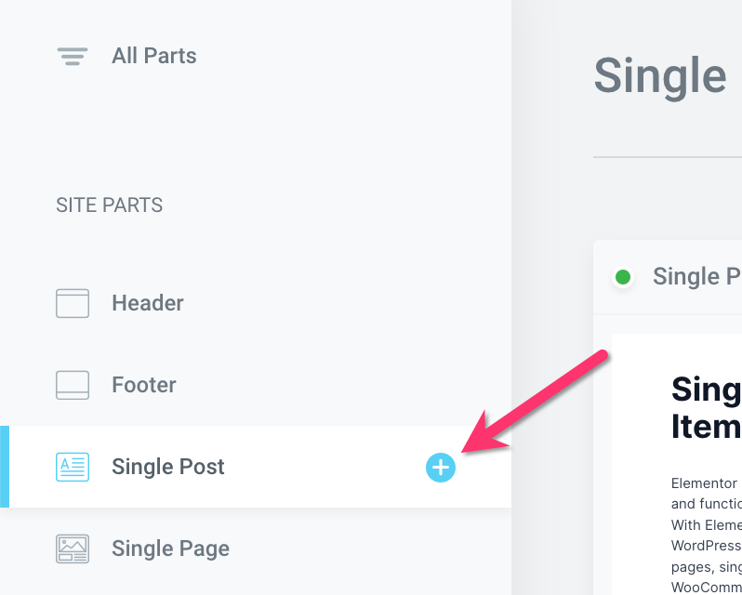Select the Single Post label text
This screenshot has height=595, width=742.
coord(168,467)
